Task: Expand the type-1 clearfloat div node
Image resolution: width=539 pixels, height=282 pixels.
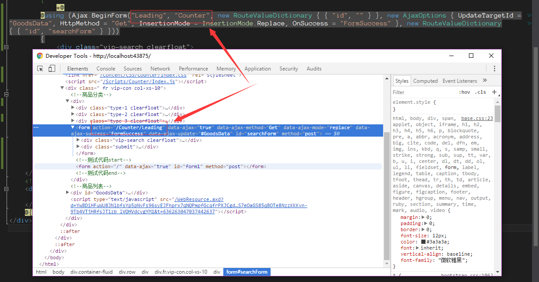Action: point(73,108)
